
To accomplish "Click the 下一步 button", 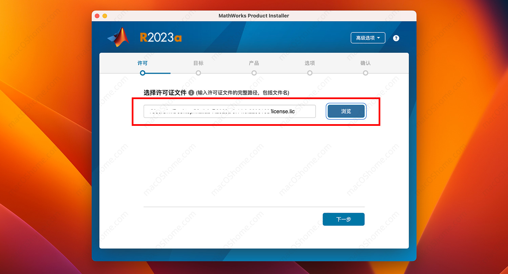I will [343, 219].
